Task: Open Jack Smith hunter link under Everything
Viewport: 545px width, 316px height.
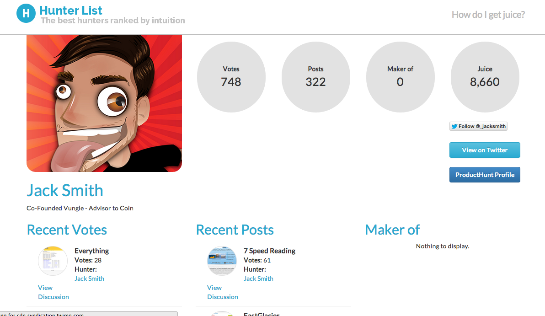Action: point(89,279)
